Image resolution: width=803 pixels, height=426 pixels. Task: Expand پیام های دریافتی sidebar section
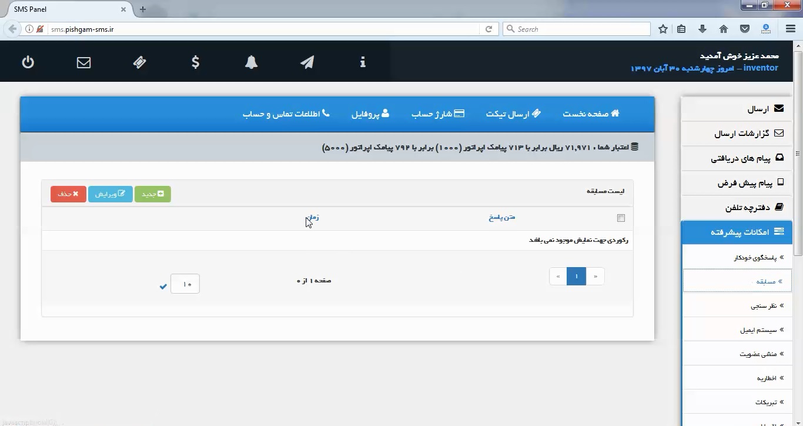(737, 158)
